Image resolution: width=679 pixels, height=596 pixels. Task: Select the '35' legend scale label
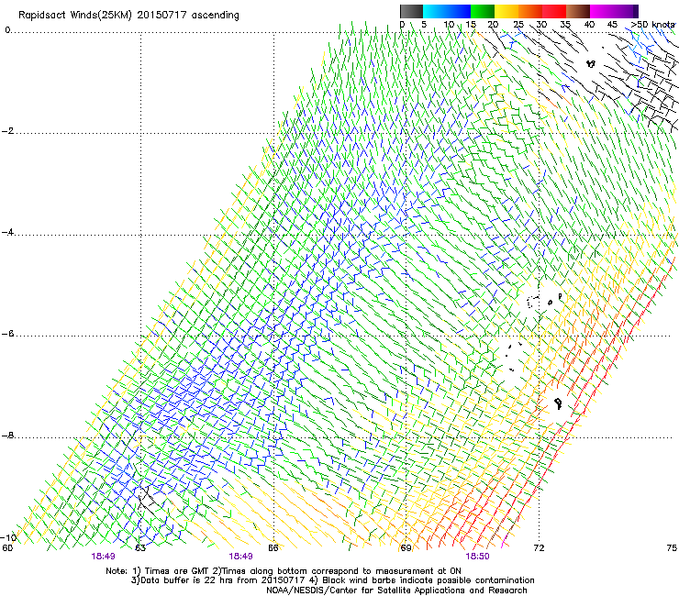[x=565, y=25]
